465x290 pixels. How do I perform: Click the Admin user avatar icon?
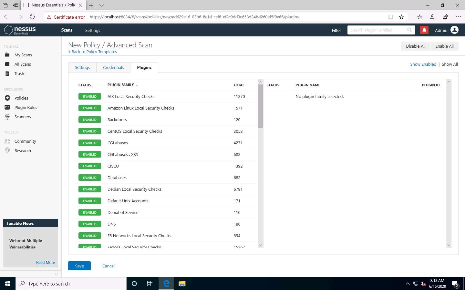(454, 30)
